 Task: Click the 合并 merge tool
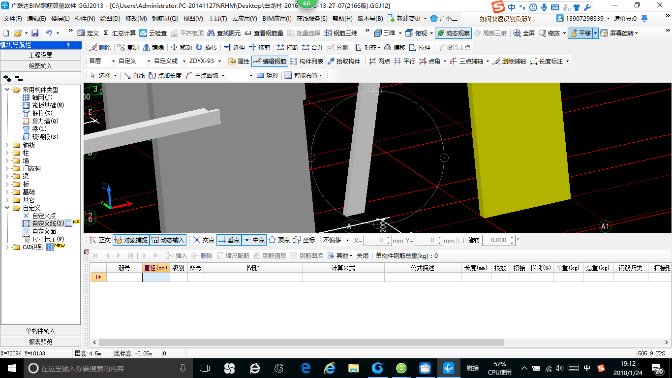click(x=312, y=47)
